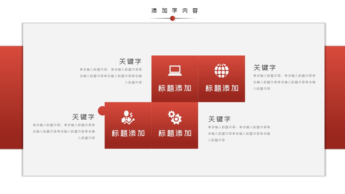Click description paragraph under businessman-side 关键字

pos(64,131)
